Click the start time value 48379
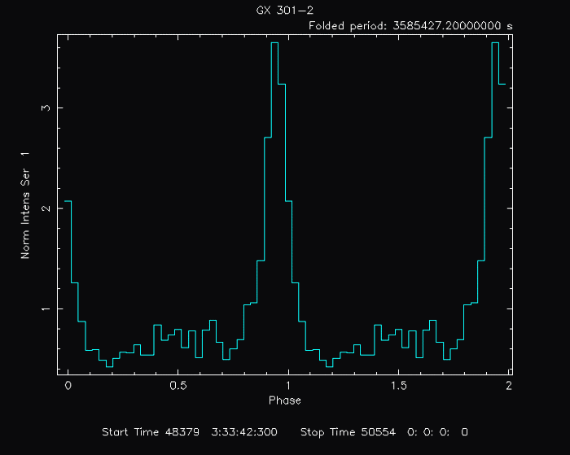This screenshot has width=570, height=455. pos(185,431)
